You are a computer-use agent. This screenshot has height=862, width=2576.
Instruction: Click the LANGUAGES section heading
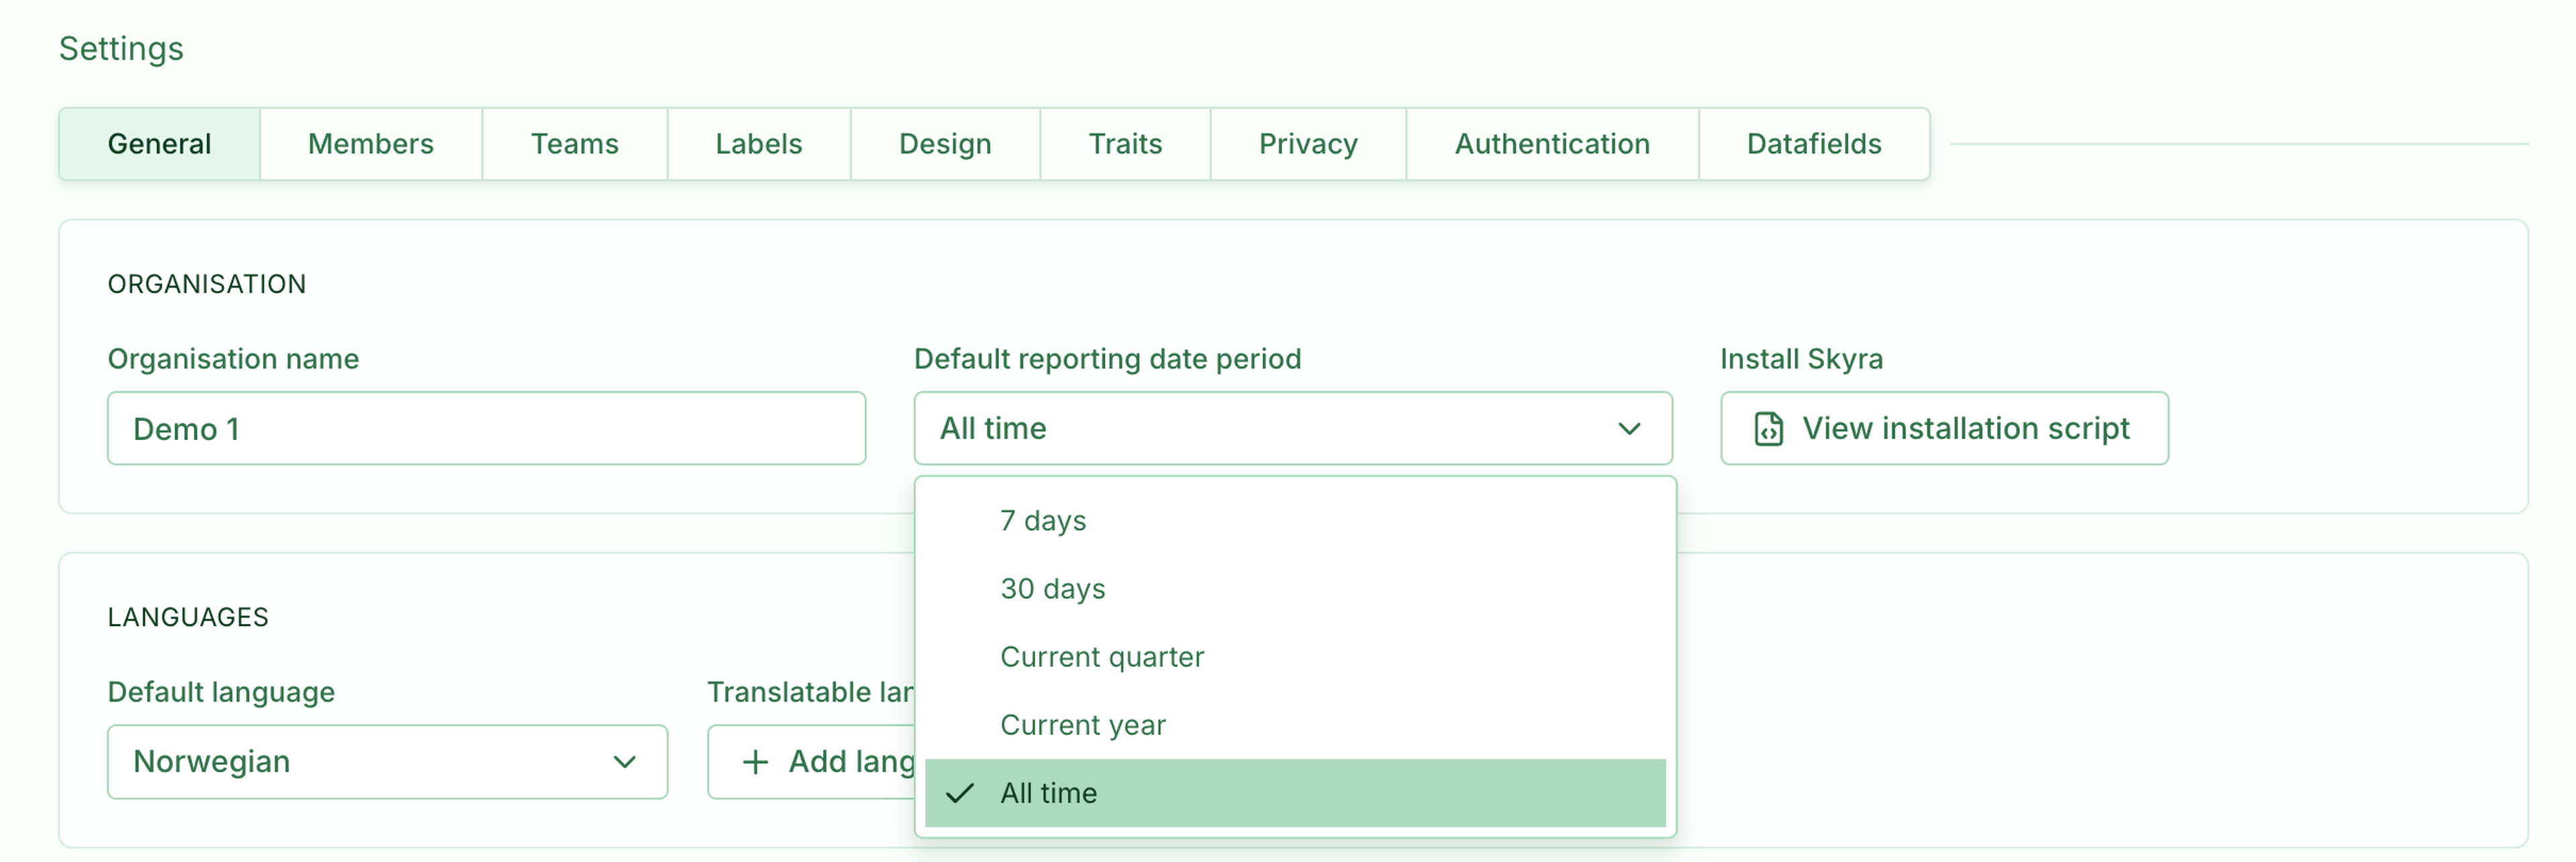click(188, 617)
